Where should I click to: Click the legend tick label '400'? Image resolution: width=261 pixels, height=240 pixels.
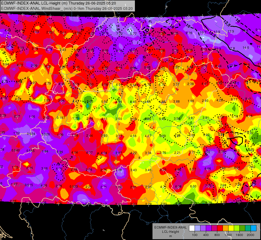[x=206, y=235]
